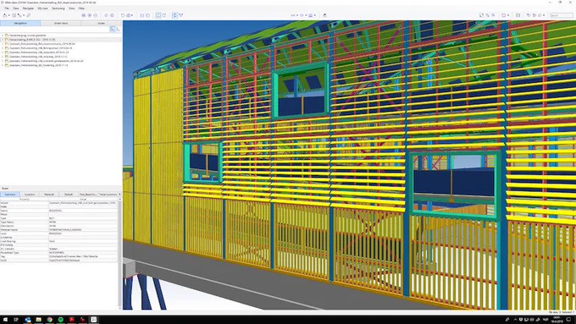Image resolution: width=576 pixels, height=324 pixels.
Task: Open the File menu
Action: [7, 8]
